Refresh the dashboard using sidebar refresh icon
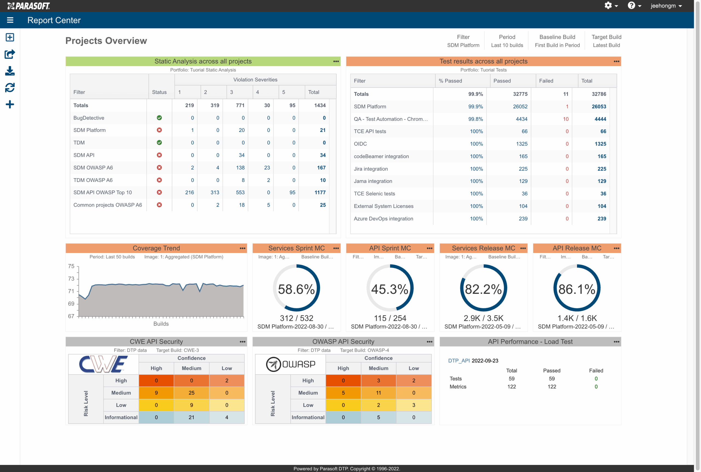Image resolution: width=701 pixels, height=472 pixels. click(x=10, y=87)
